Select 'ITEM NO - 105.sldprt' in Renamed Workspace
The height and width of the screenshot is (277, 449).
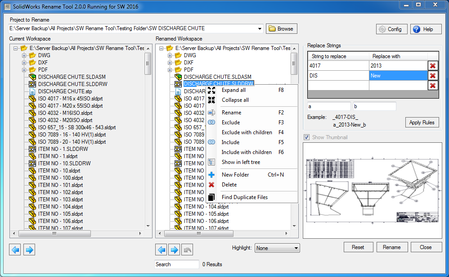(206, 214)
